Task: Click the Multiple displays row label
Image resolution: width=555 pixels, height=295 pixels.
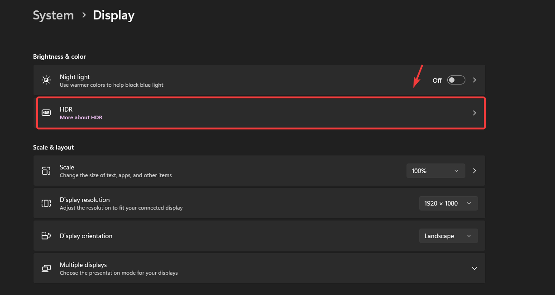Action: 83,265
